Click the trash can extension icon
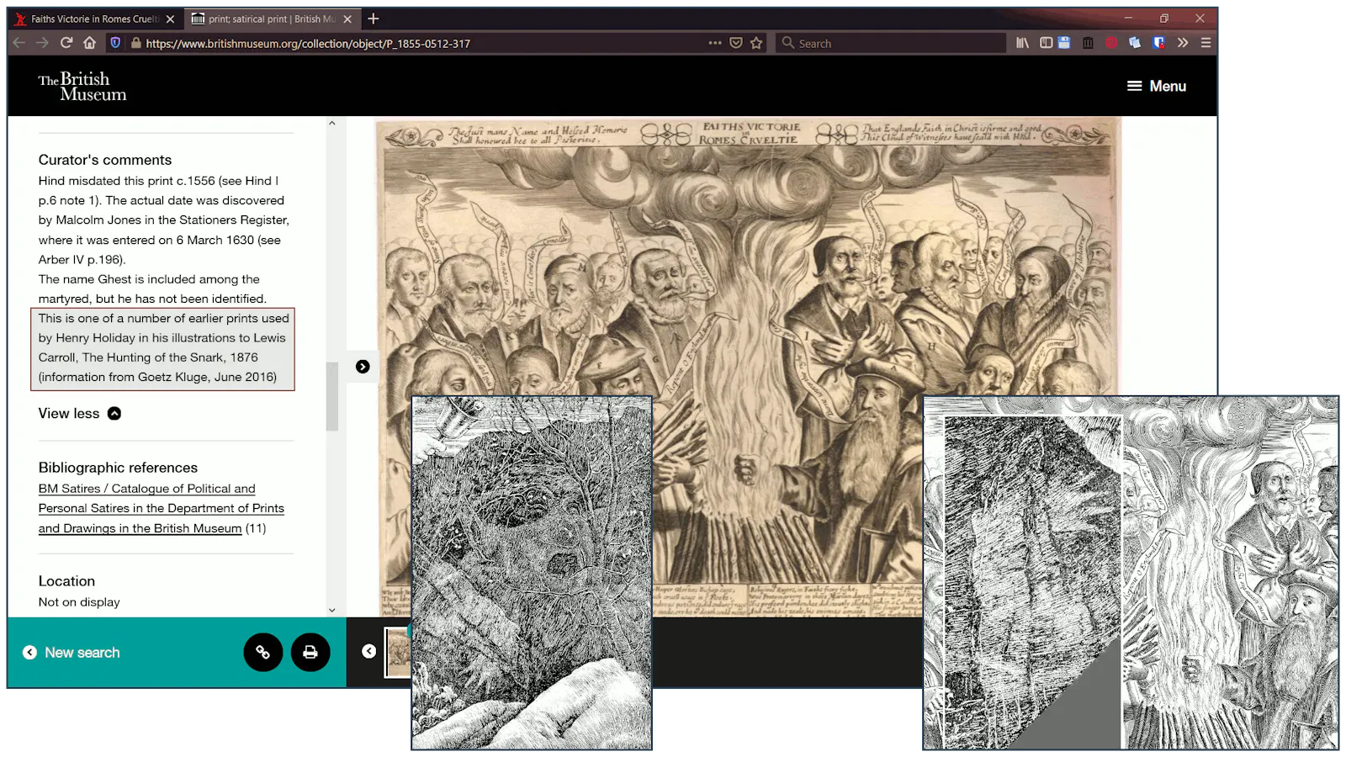 (1088, 43)
